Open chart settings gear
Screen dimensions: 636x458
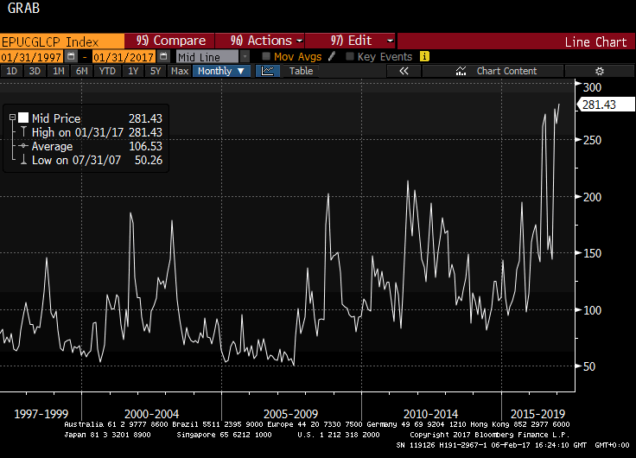coord(600,71)
